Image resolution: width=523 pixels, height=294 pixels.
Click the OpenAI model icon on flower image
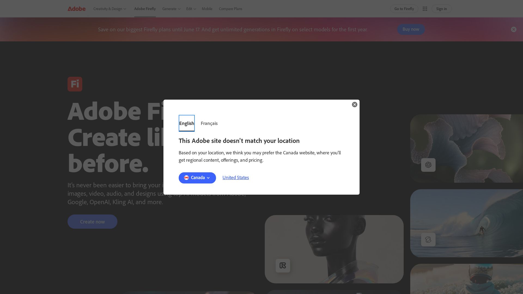pos(428,165)
